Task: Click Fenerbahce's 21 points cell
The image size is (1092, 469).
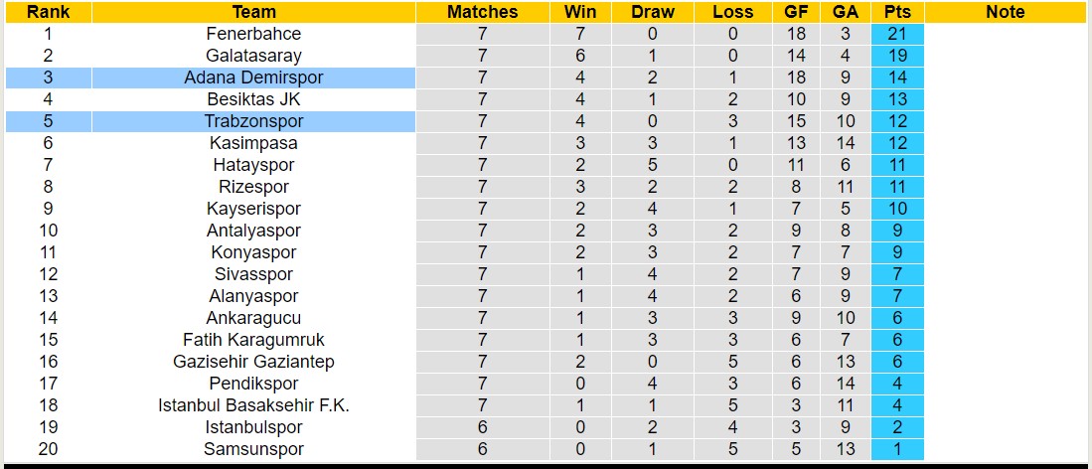Action: [896, 34]
